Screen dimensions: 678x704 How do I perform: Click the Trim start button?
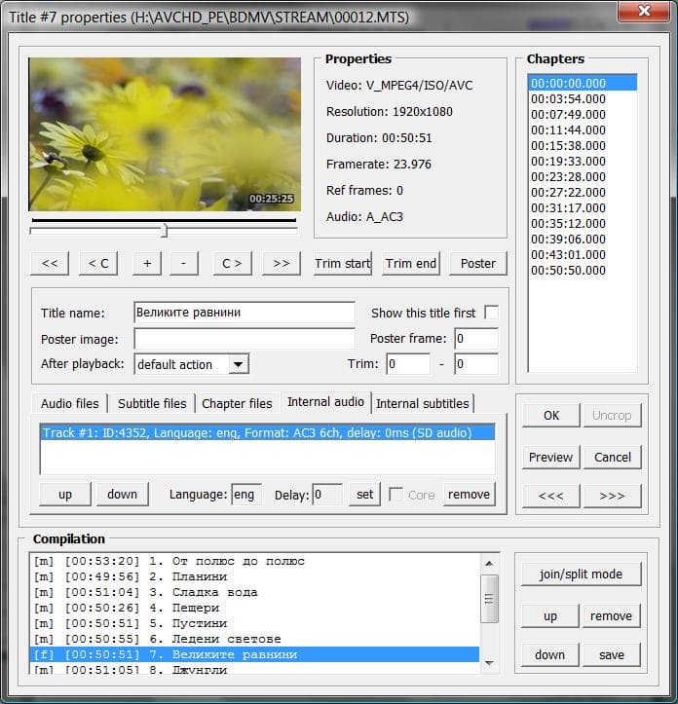pyautogui.click(x=342, y=263)
